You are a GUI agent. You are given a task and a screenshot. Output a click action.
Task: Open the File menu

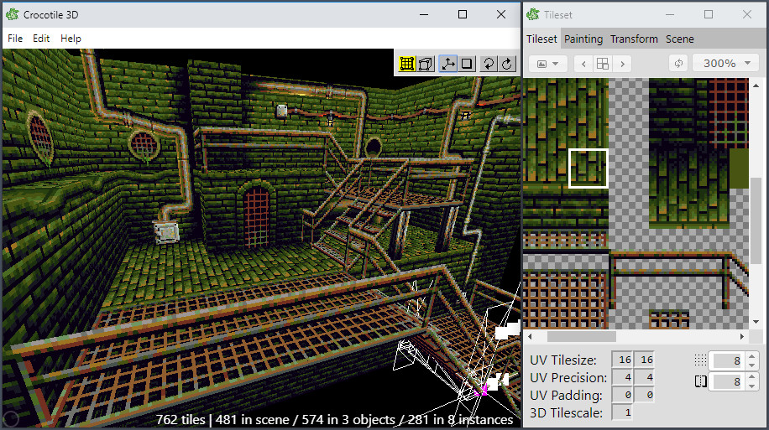(15, 39)
